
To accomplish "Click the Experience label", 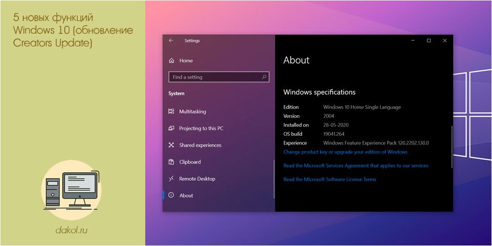I will tap(295, 143).
